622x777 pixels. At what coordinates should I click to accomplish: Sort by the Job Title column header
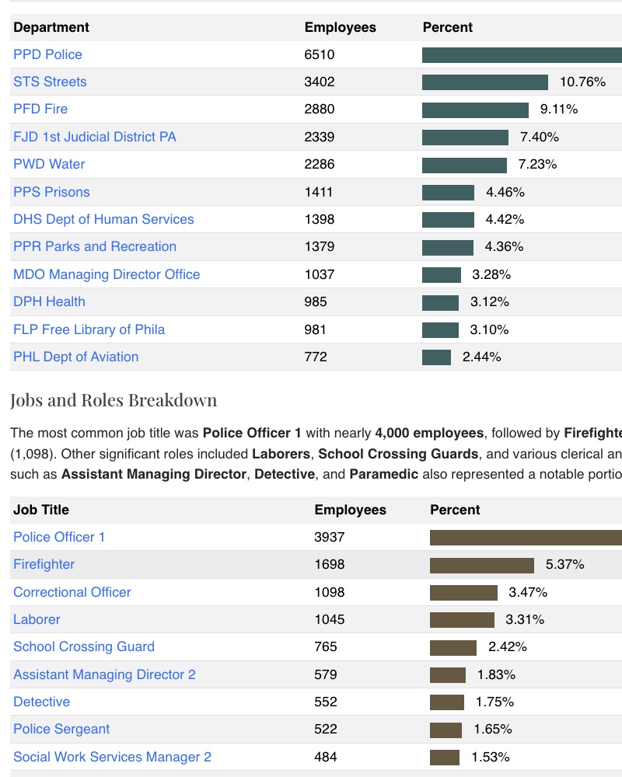[x=40, y=510]
